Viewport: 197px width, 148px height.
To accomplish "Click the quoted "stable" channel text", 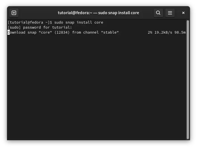I will click(x=110, y=32).
